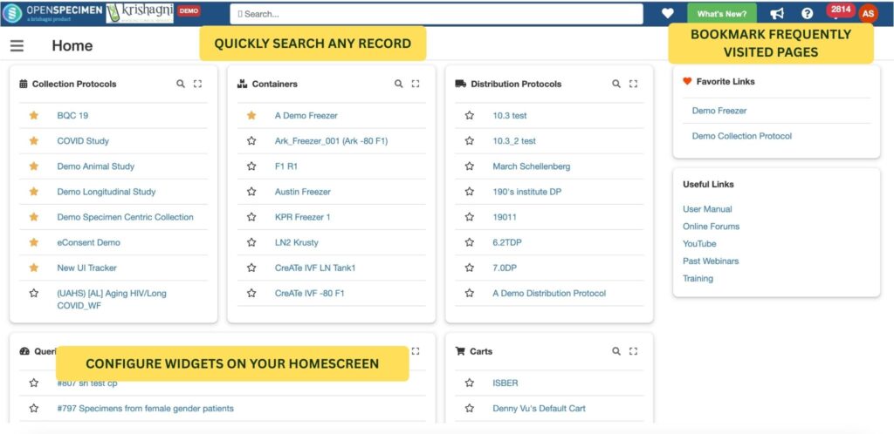Click the global search input field
894x434 pixels.
tap(437, 14)
